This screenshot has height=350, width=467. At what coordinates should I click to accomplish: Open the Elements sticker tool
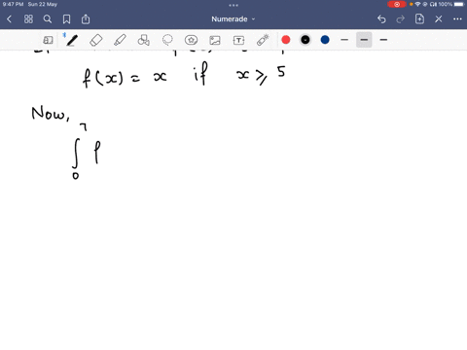point(191,40)
